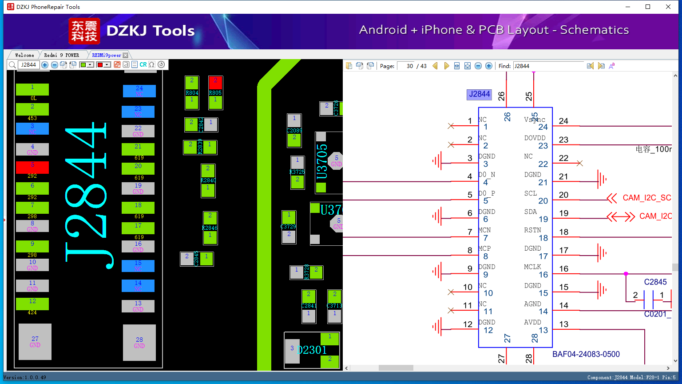
Task: Find next J2844 match in schematic
Action: point(601,66)
